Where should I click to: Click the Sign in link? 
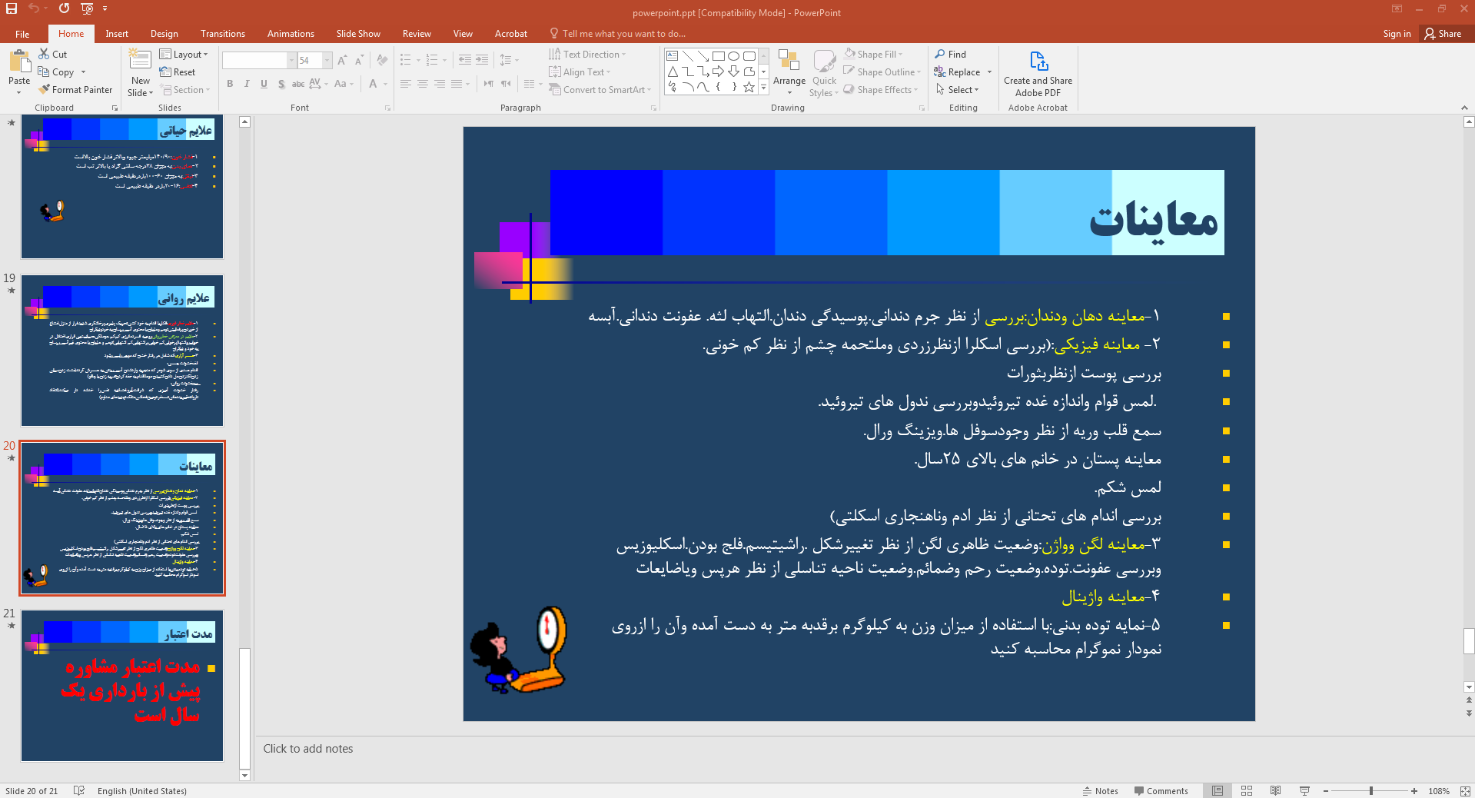(x=1396, y=33)
